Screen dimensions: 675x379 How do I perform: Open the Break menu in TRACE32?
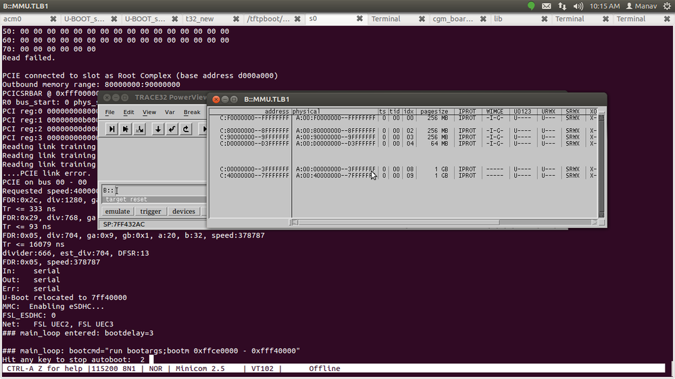click(x=192, y=112)
